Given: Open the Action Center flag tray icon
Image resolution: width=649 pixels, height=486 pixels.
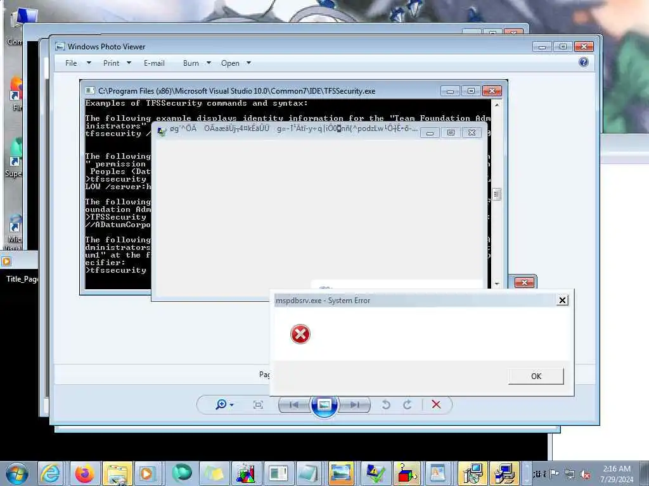Looking at the screenshot, I should point(555,473).
